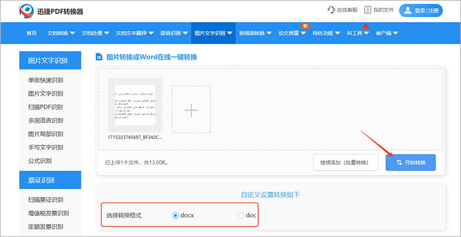The width and height of the screenshot is (461, 237).
Task: Open 扫描票证识别 in sidebar
Action: (x=45, y=200)
